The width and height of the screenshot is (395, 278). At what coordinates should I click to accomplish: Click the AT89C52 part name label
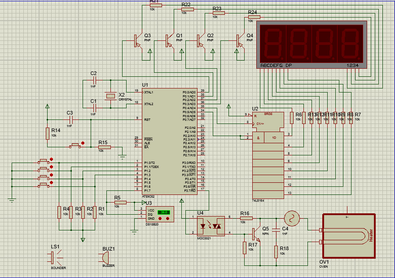pyautogui.click(x=148, y=196)
